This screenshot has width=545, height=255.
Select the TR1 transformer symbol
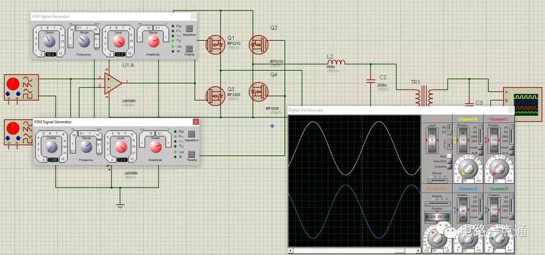423,97
